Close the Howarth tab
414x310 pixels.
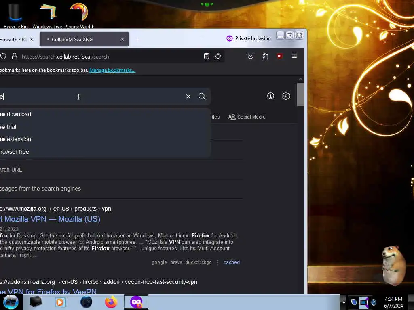pos(32,39)
